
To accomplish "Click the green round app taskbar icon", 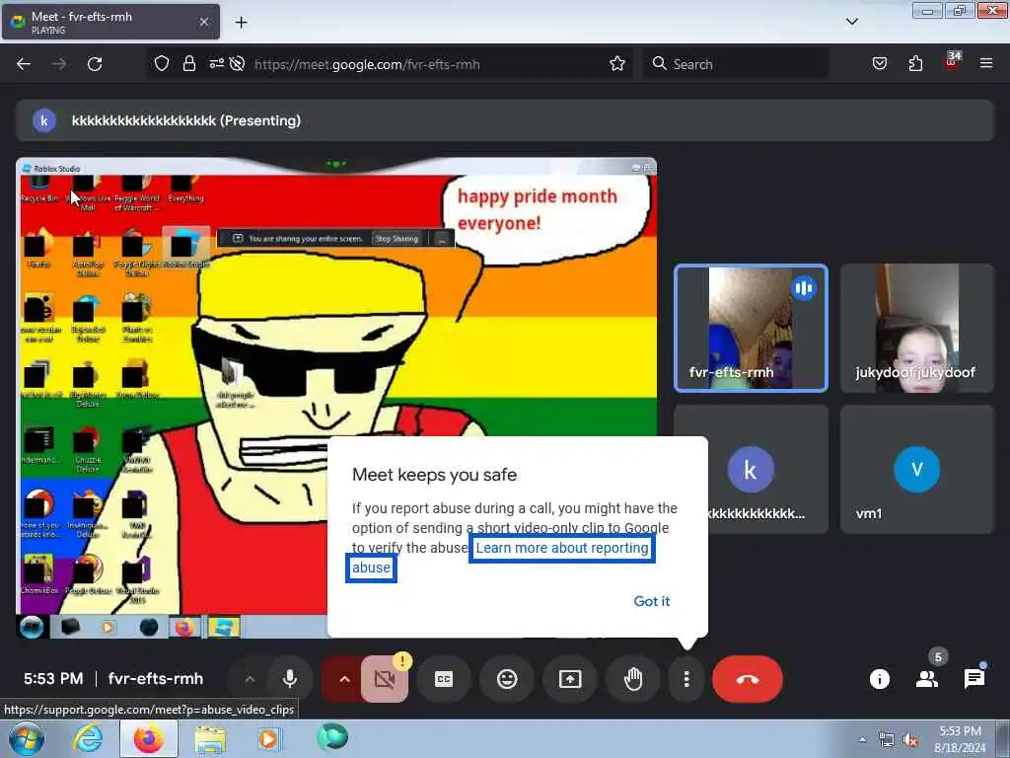I will 332,737.
